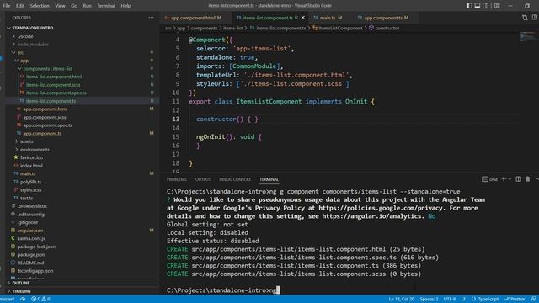Open styles.scss in explorer

[x=30, y=190]
